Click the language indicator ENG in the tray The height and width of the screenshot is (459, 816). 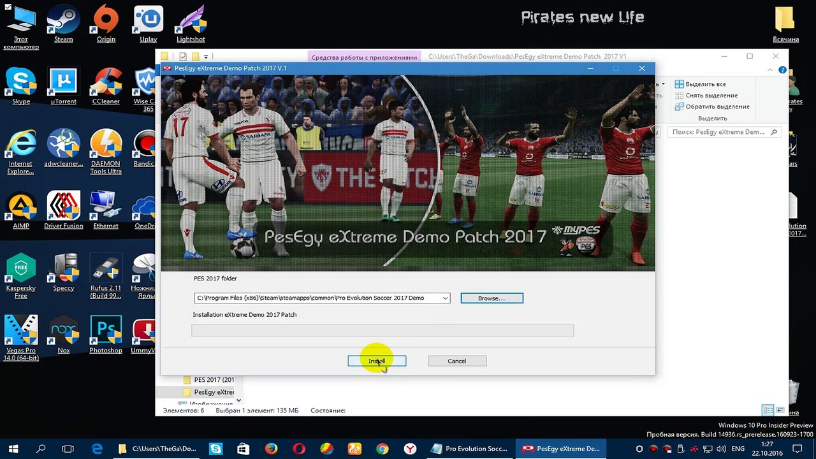click(x=738, y=449)
